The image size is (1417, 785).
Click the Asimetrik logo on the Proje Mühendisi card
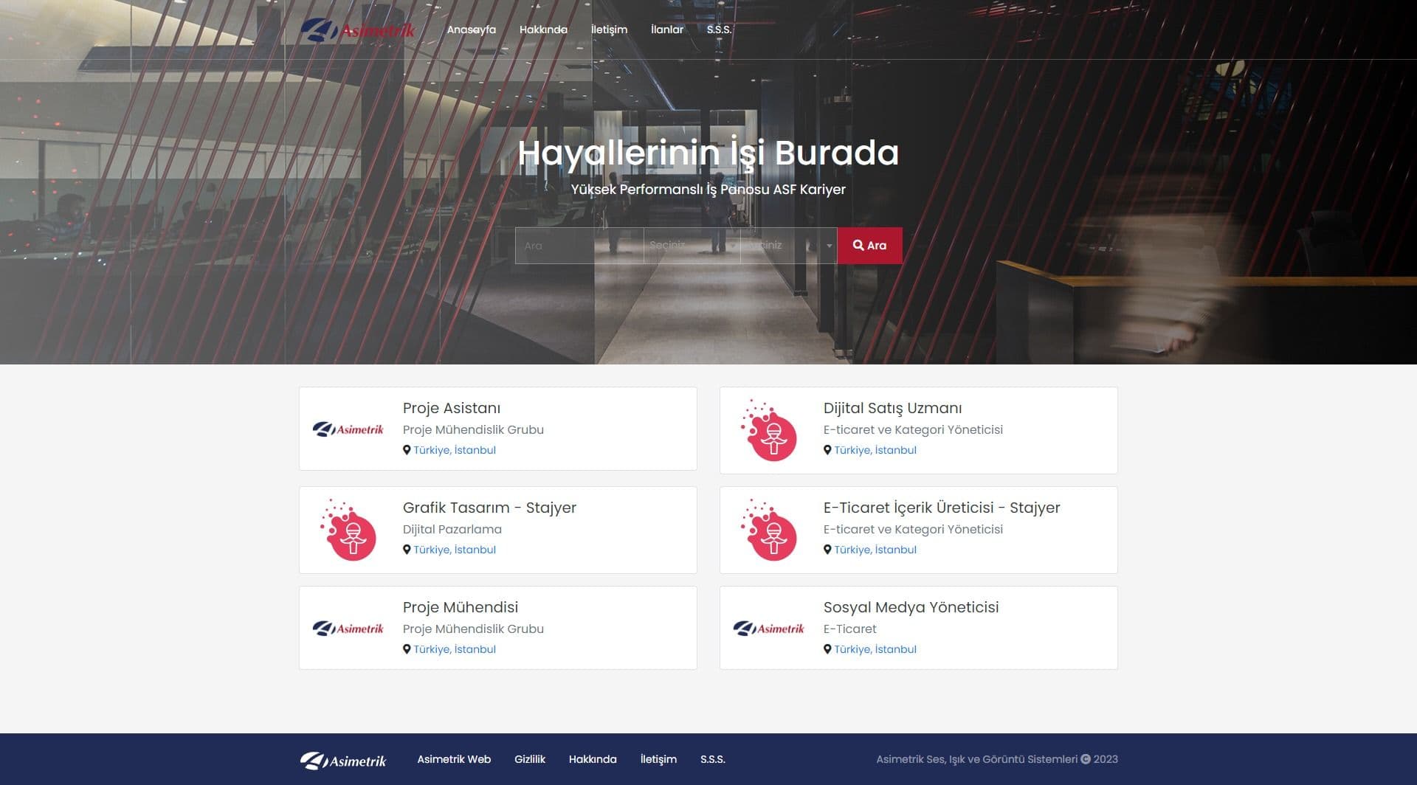point(350,628)
